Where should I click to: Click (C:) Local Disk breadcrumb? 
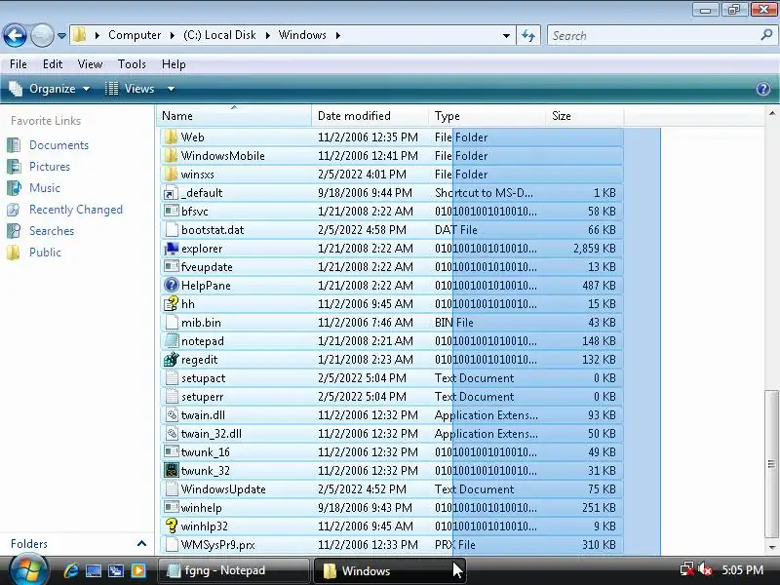[x=219, y=35]
